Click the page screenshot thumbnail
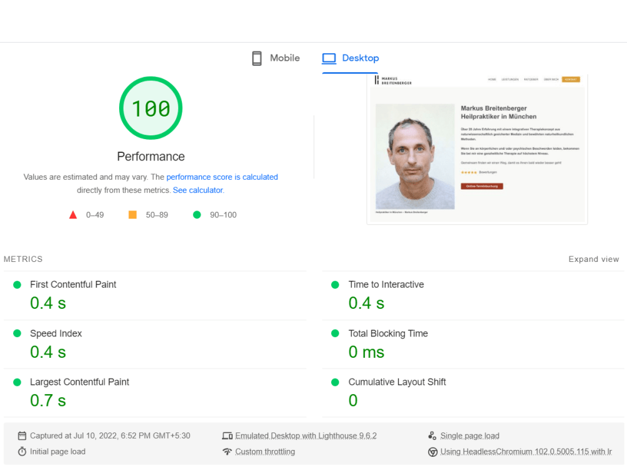The width and height of the screenshot is (627, 470). (x=477, y=149)
